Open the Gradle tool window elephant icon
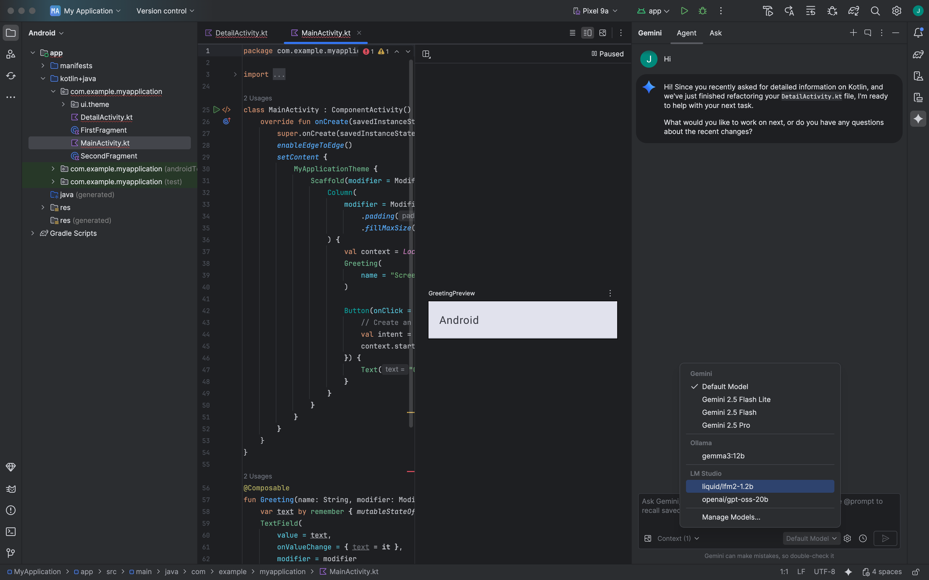Screen dimensions: 929x580 tap(918, 54)
